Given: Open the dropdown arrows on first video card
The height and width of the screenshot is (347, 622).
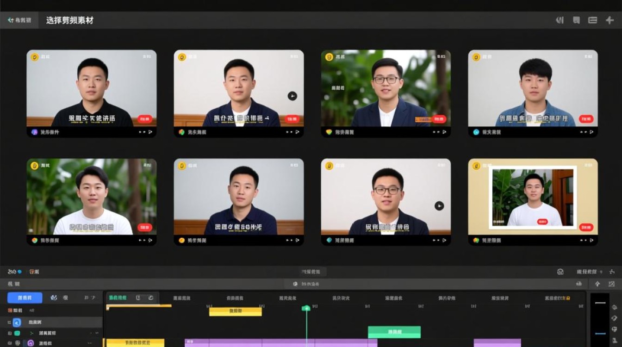Looking at the screenshot, I should click(x=146, y=132).
